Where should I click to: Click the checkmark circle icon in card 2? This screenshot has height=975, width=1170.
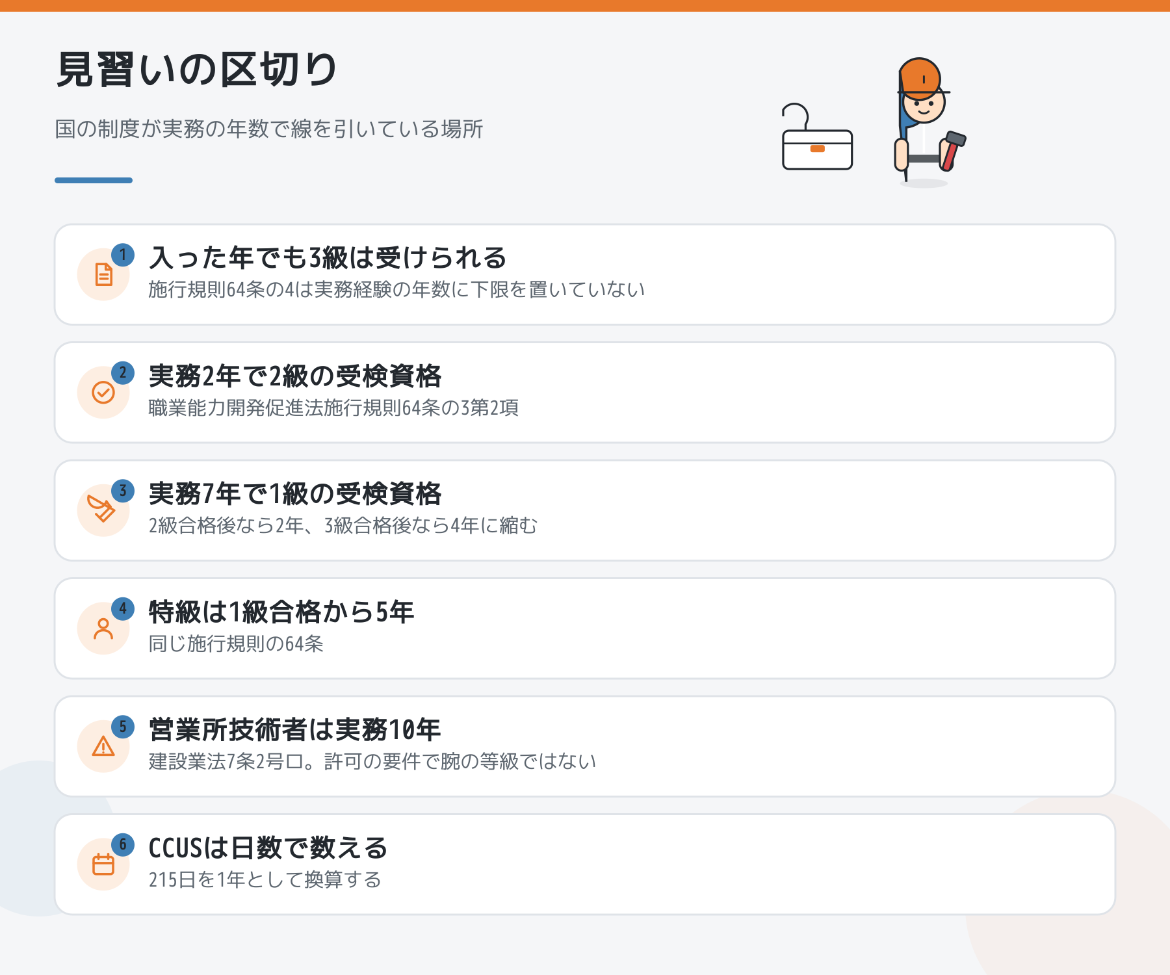tap(103, 393)
